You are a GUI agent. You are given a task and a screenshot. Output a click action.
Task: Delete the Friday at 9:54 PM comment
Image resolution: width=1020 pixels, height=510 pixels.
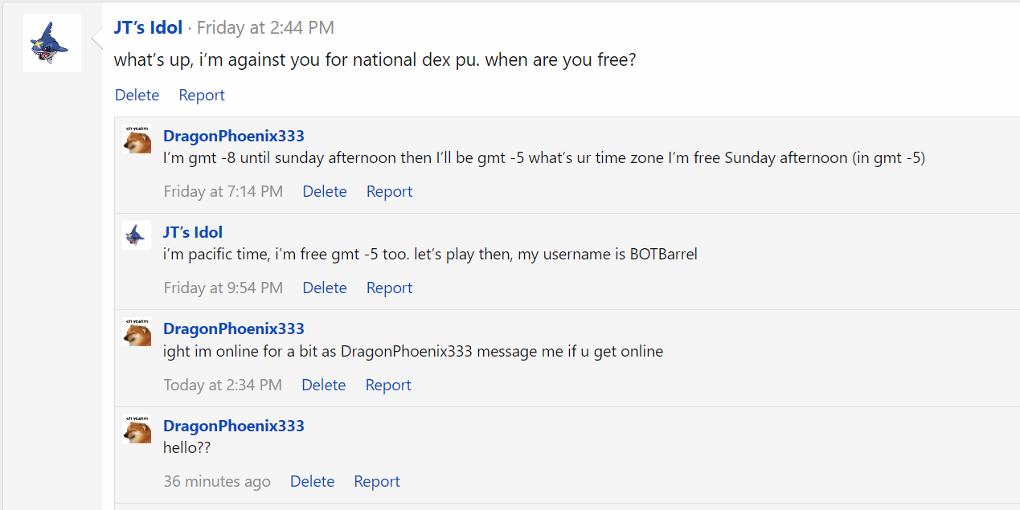pyautogui.click(x=325, y=288)
